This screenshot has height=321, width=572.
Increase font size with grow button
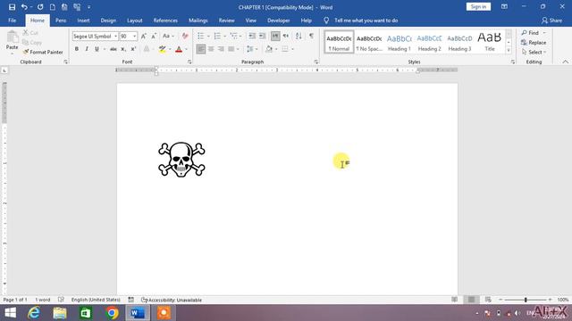(144, 36)
